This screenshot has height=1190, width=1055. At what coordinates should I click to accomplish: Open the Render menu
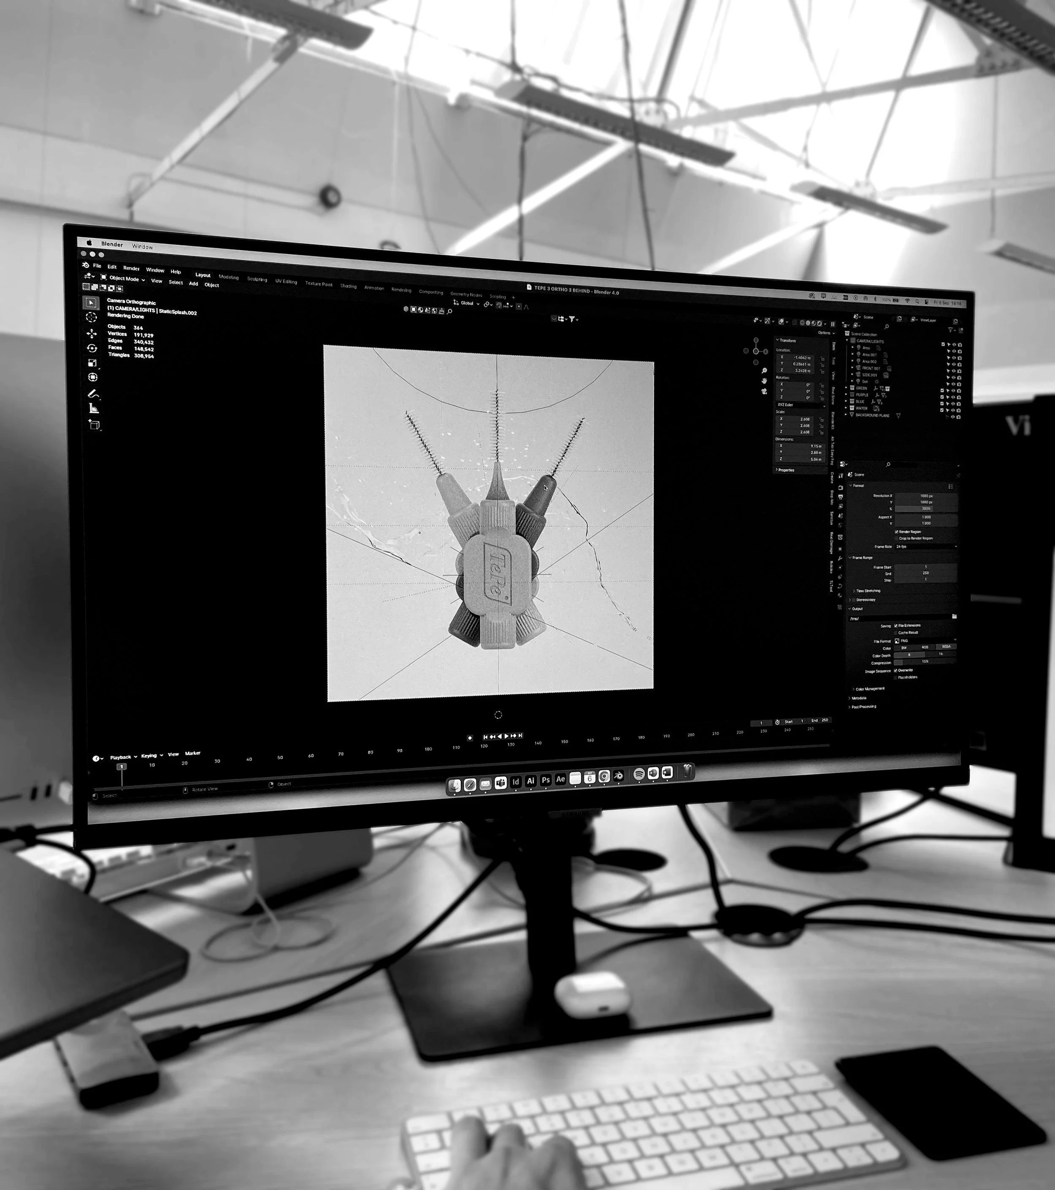click(131, 268)
